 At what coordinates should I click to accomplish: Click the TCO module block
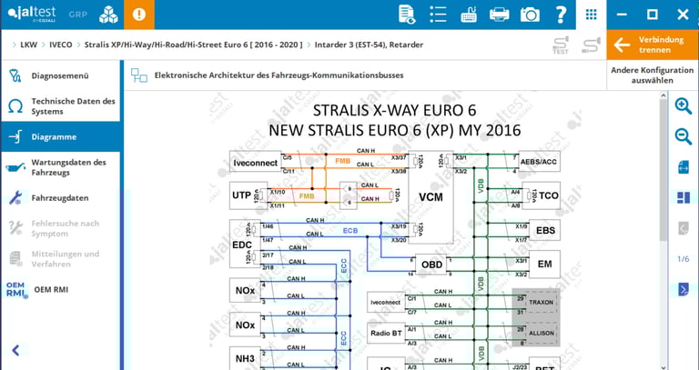click(542, 195)
